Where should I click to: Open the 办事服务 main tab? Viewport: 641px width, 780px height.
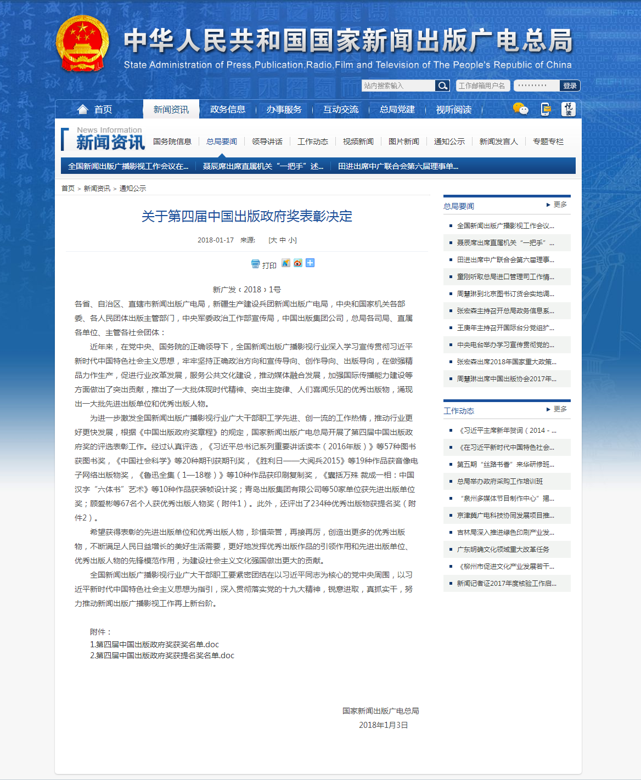pos(284,110)
